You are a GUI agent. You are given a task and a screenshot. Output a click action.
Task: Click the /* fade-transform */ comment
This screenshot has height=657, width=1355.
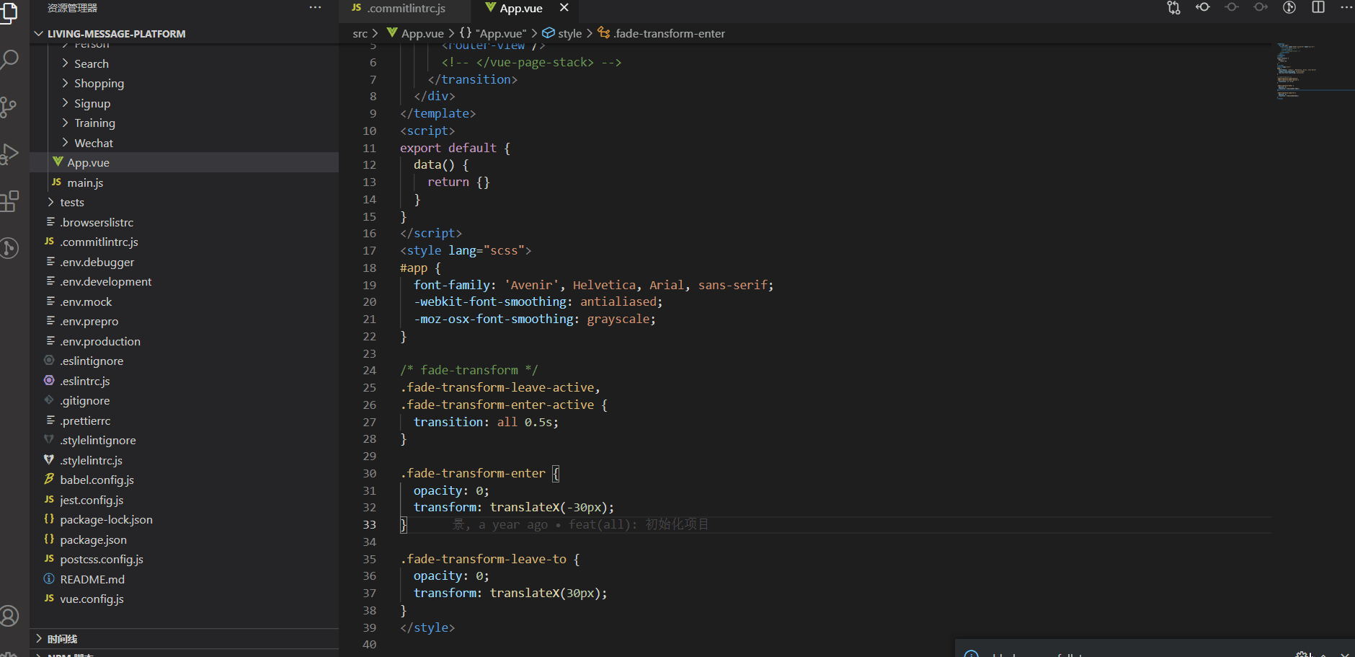pyautogui.click(x=469, y=371)
